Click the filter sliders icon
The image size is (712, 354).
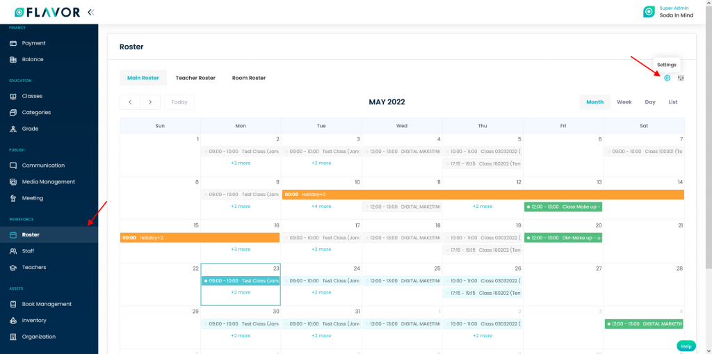tap(681, 78)
